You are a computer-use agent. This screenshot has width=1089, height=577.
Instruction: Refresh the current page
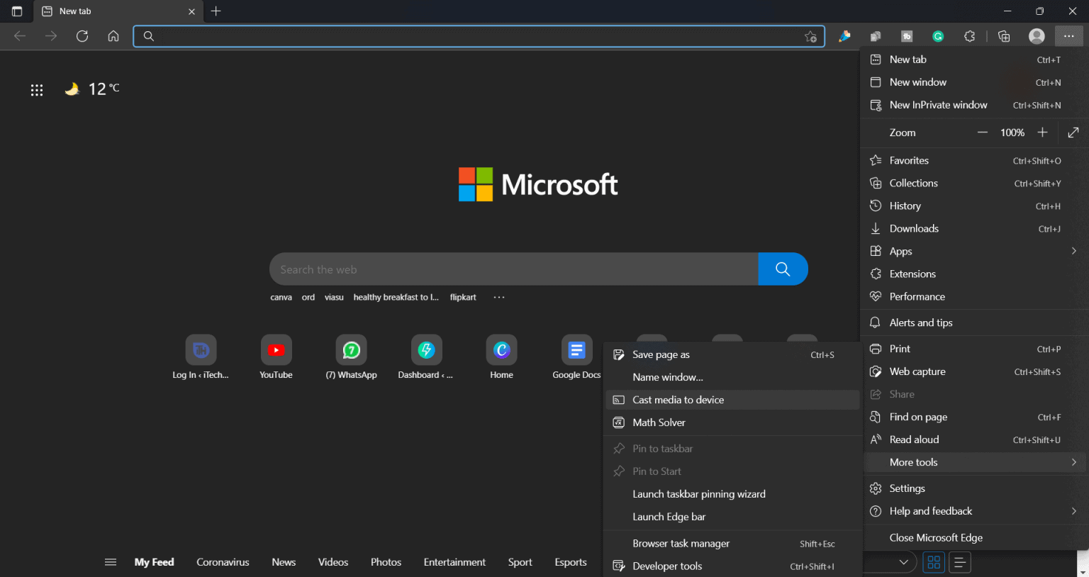pyautogui.click(x=82, y=36)
